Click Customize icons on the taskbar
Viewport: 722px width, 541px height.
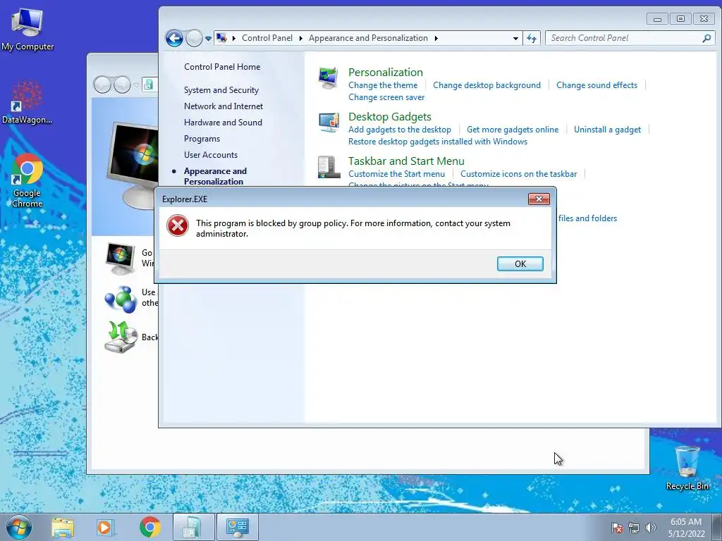518,174
